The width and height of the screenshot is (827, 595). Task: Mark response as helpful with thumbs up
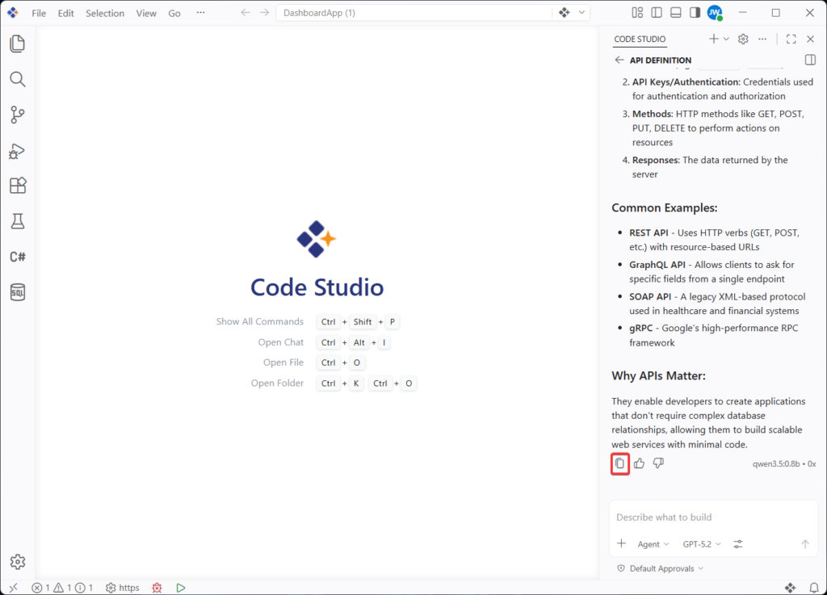(x=640, y=463)
